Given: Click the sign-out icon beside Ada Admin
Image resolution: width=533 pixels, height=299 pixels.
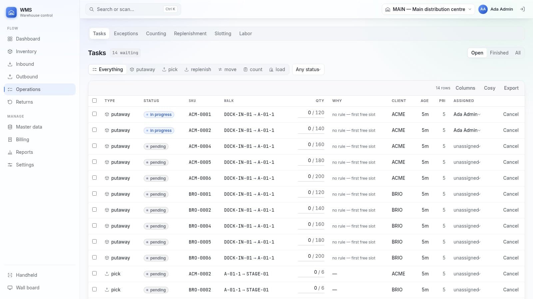Looking at the screenshot, I should (522, 9).
